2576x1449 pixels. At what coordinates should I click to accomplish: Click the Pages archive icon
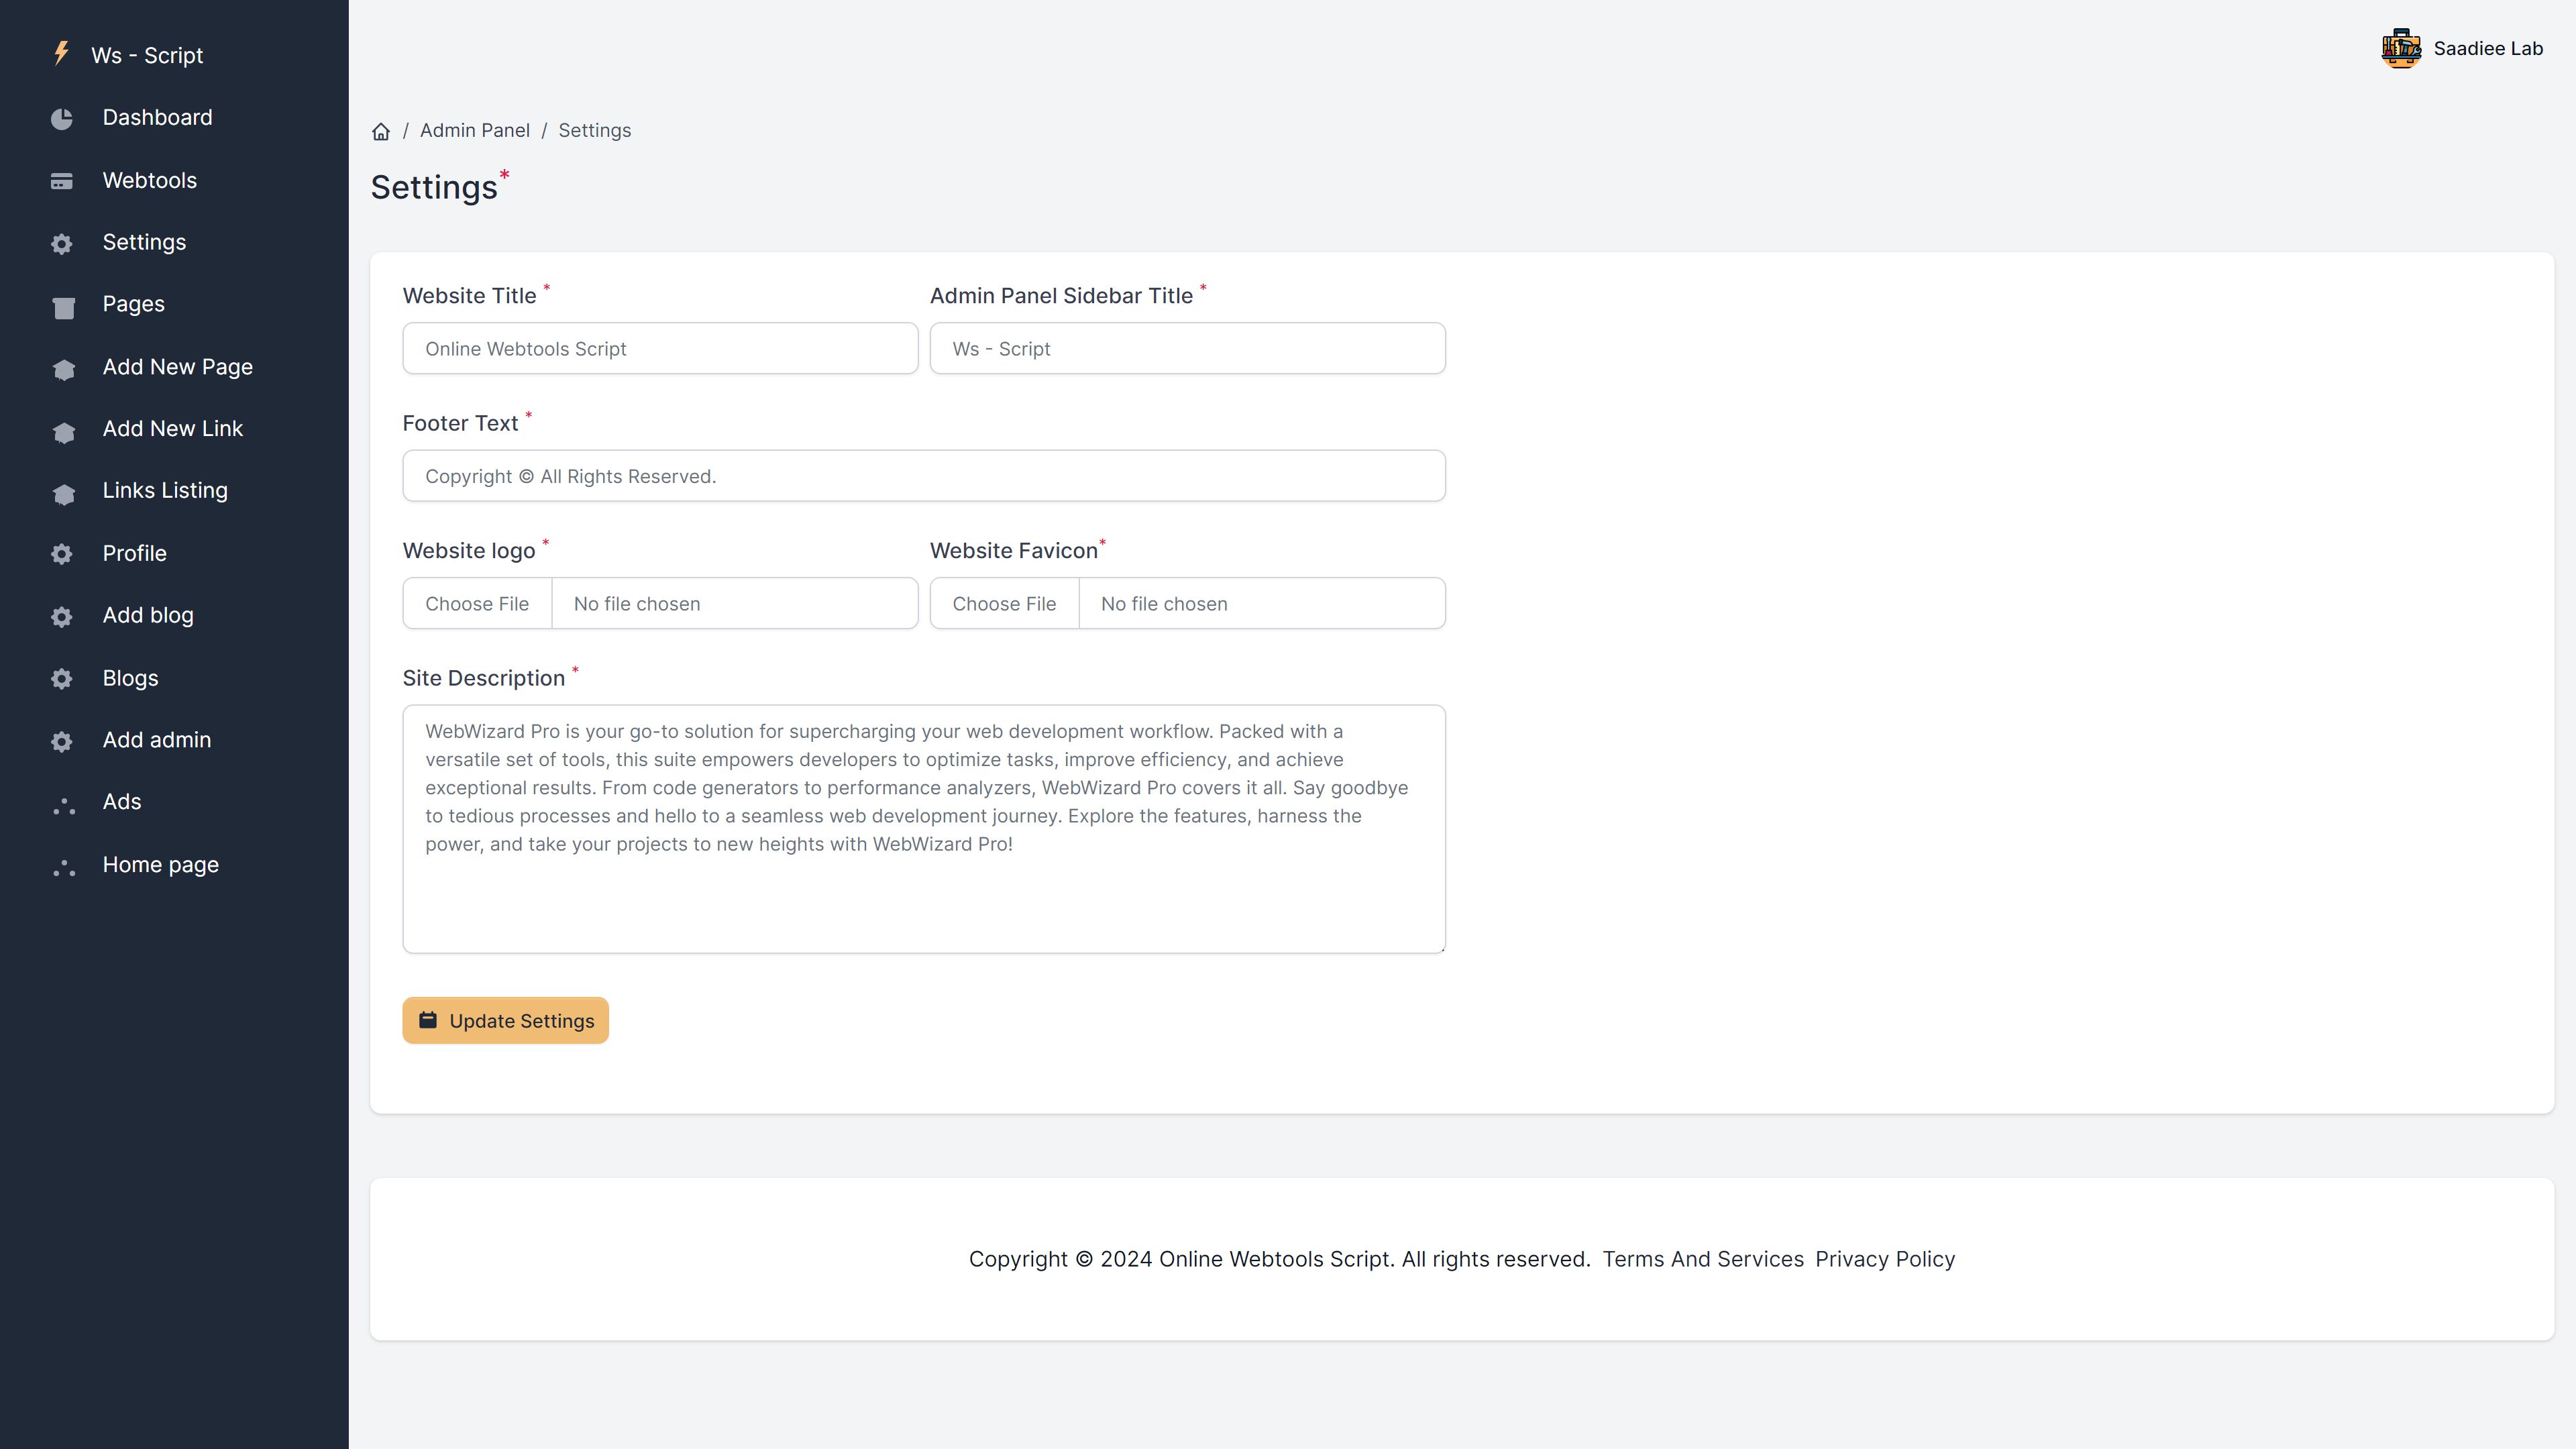coord(63,307)
